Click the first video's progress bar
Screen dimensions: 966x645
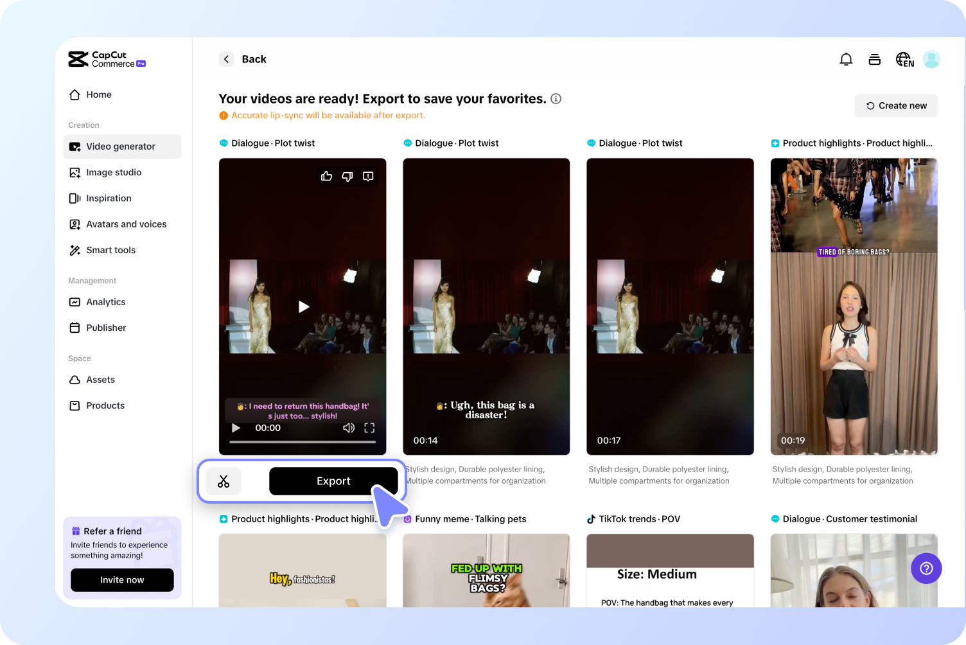point(303,442)
